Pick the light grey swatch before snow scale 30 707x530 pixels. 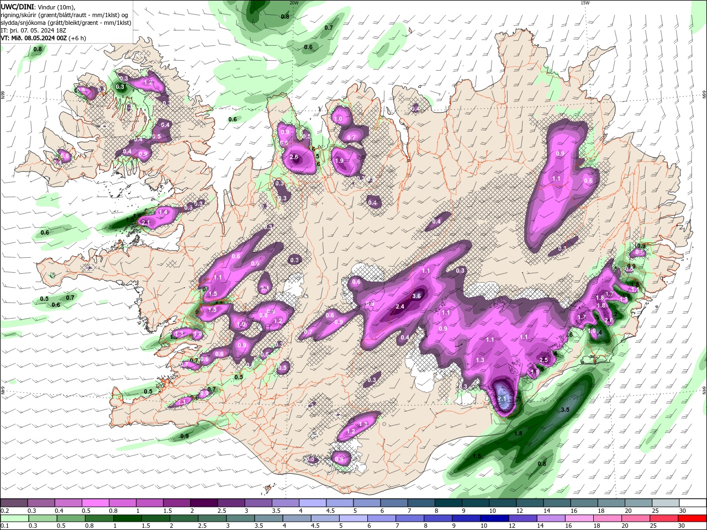(x=665, y=504)
